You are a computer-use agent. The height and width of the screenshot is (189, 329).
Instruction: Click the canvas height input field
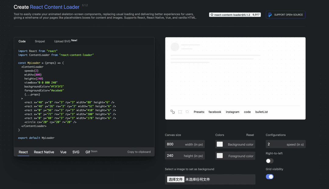pyautogui.click(x=185, y=155)
